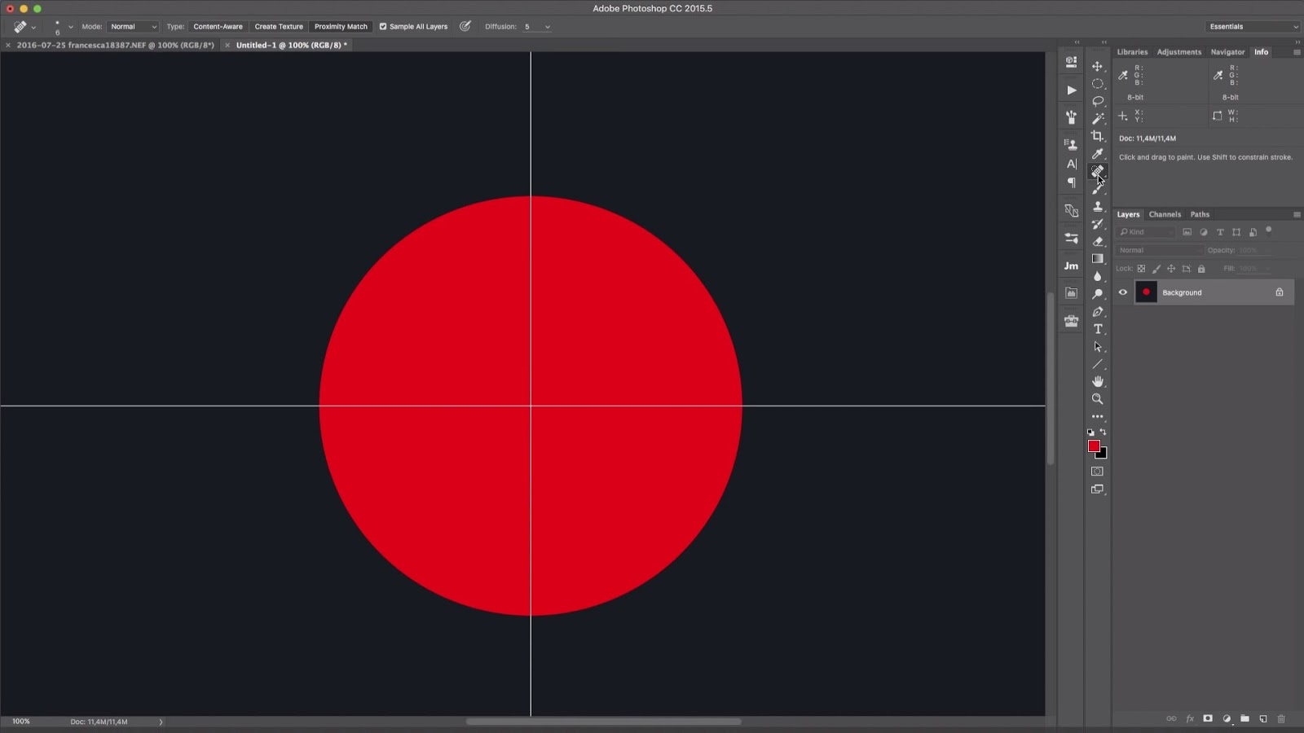The width and height of the screenshot is (1304, 733).
Task: Open the Info panel options menu
Action: (x=1297, y=52)
